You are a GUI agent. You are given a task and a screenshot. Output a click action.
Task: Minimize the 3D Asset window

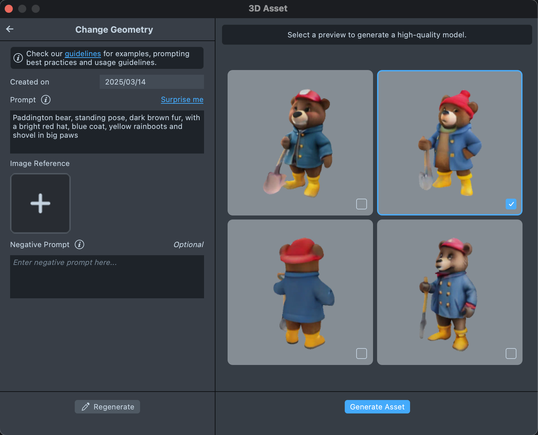[22, 9]
